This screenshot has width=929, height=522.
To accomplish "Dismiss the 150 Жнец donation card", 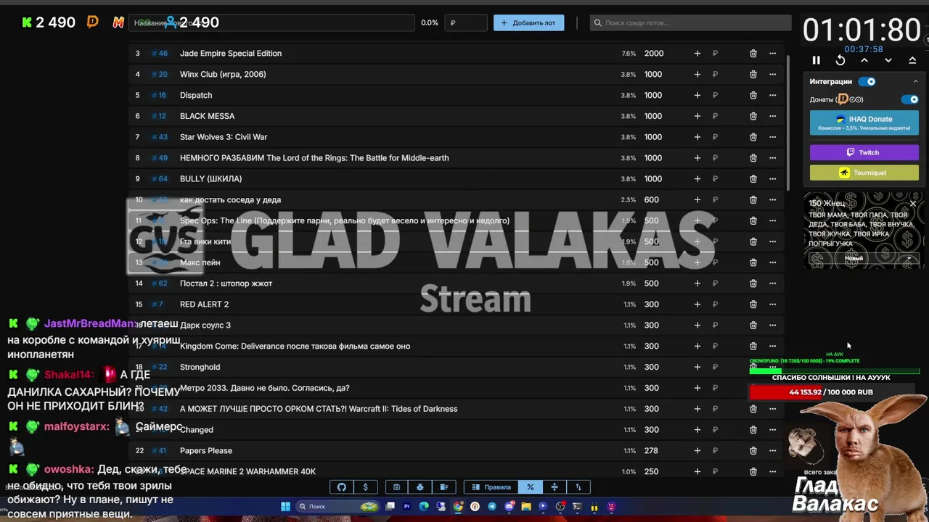I will [913, 204].
